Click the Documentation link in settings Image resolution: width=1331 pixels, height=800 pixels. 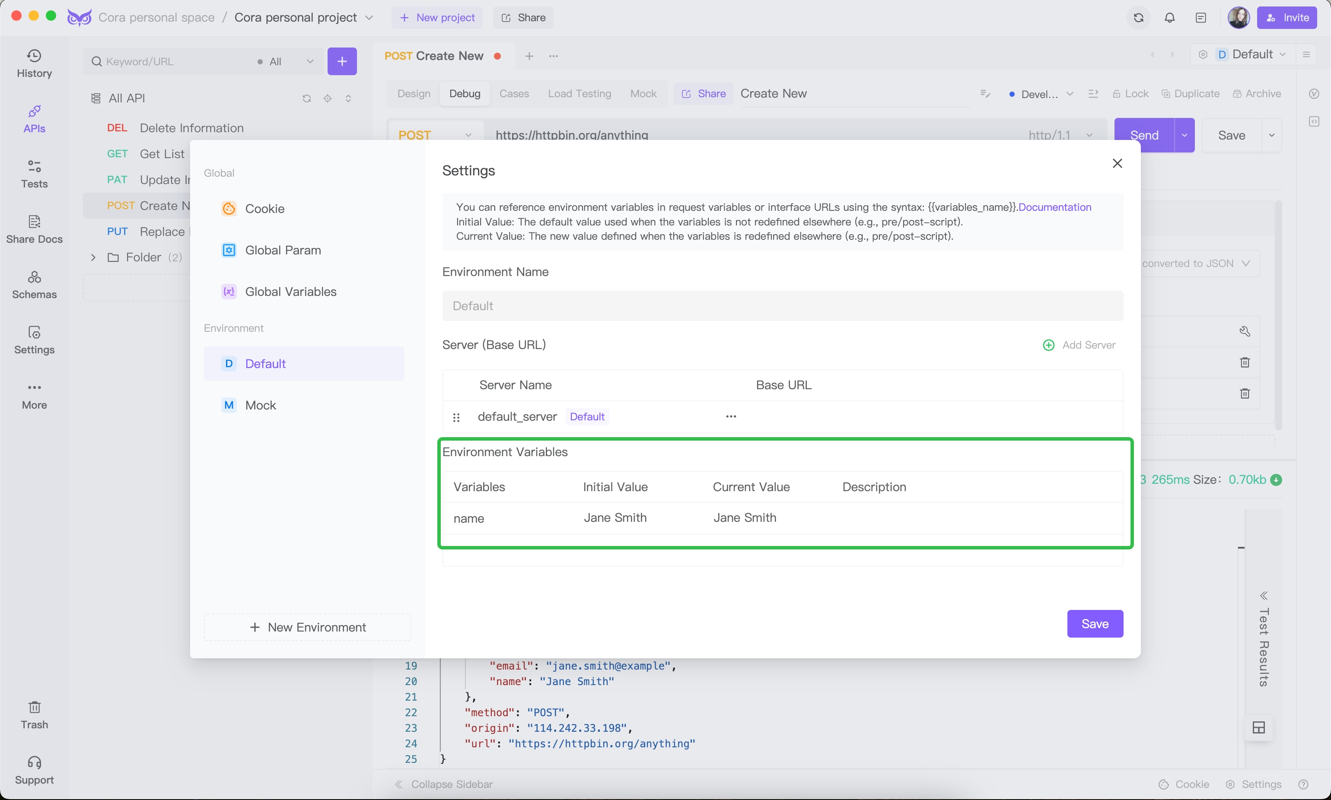[x=1055, y=207]
